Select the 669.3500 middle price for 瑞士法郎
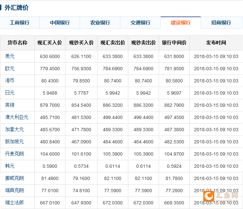The width and height of the screenshot is (243, 209). [x=174, y=203]
